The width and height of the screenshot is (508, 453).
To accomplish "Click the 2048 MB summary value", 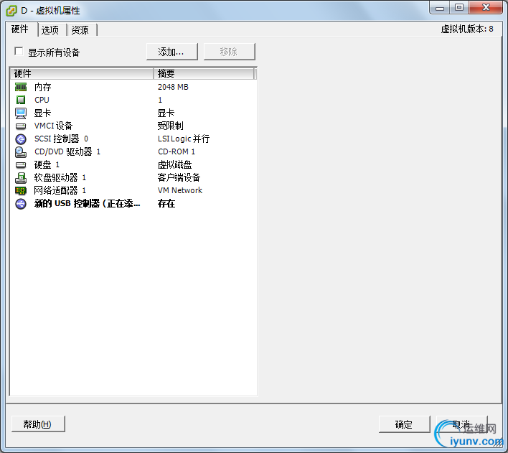I will click(173, 87).
